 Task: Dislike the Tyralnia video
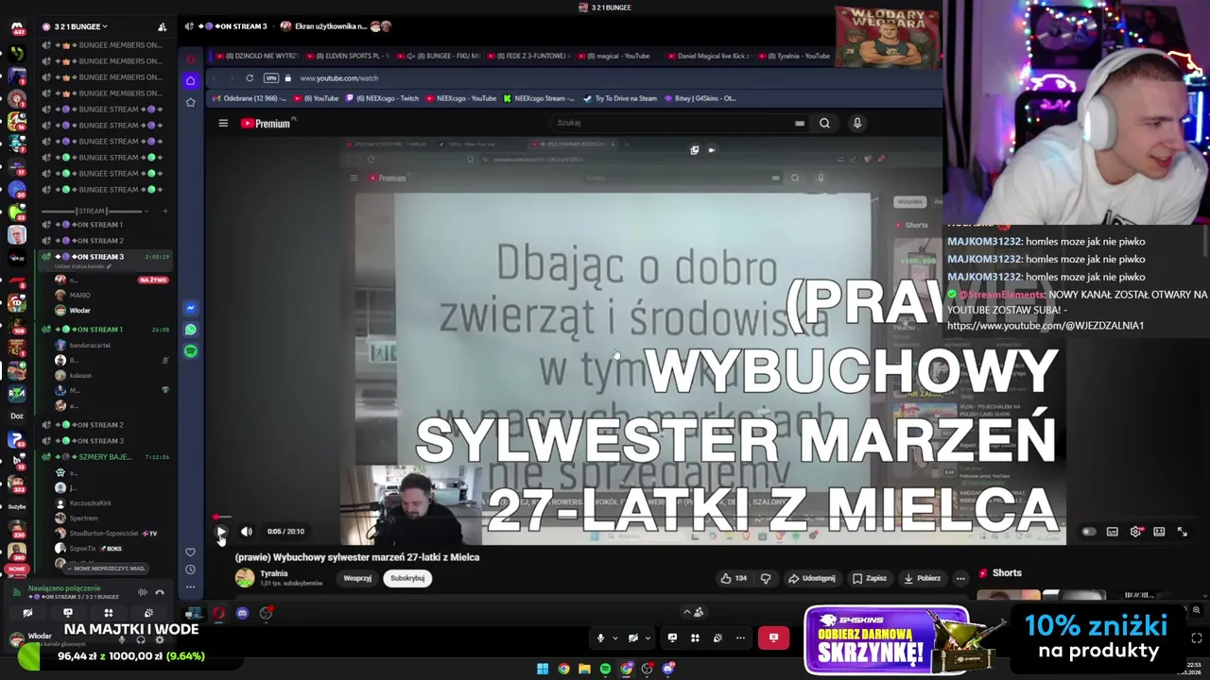point(766,578)
